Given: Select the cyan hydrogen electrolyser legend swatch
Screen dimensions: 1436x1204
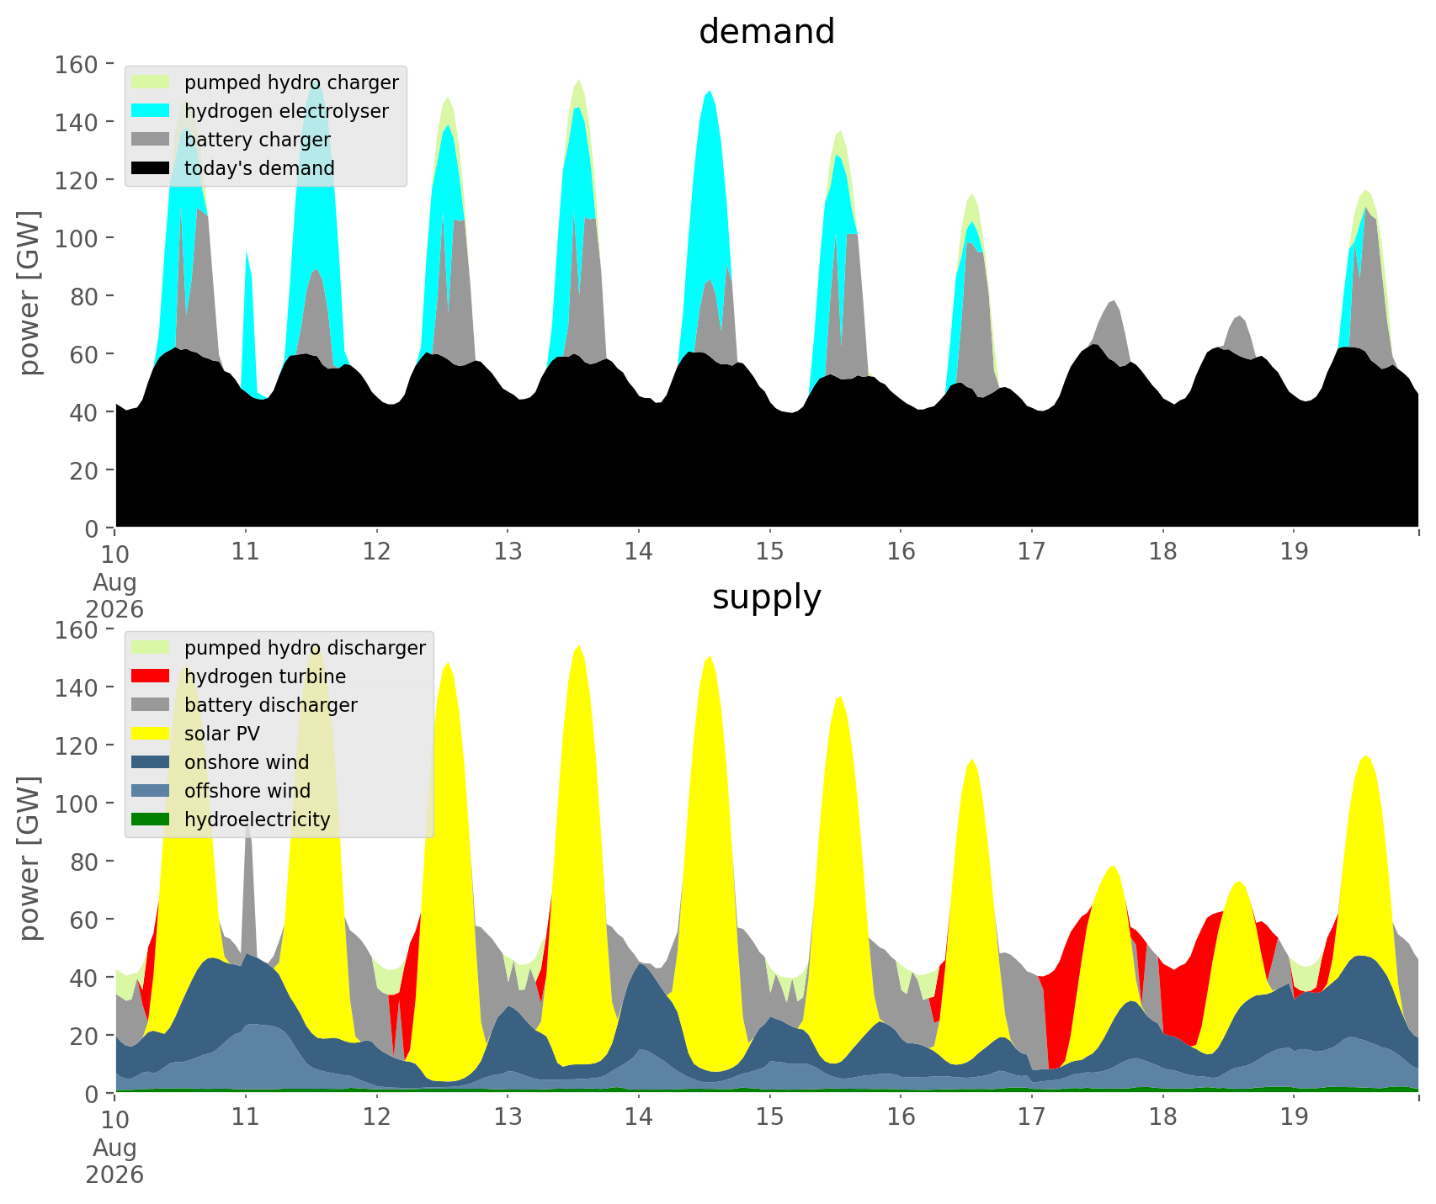Looking at the screenshot, I should coord(151,111).
